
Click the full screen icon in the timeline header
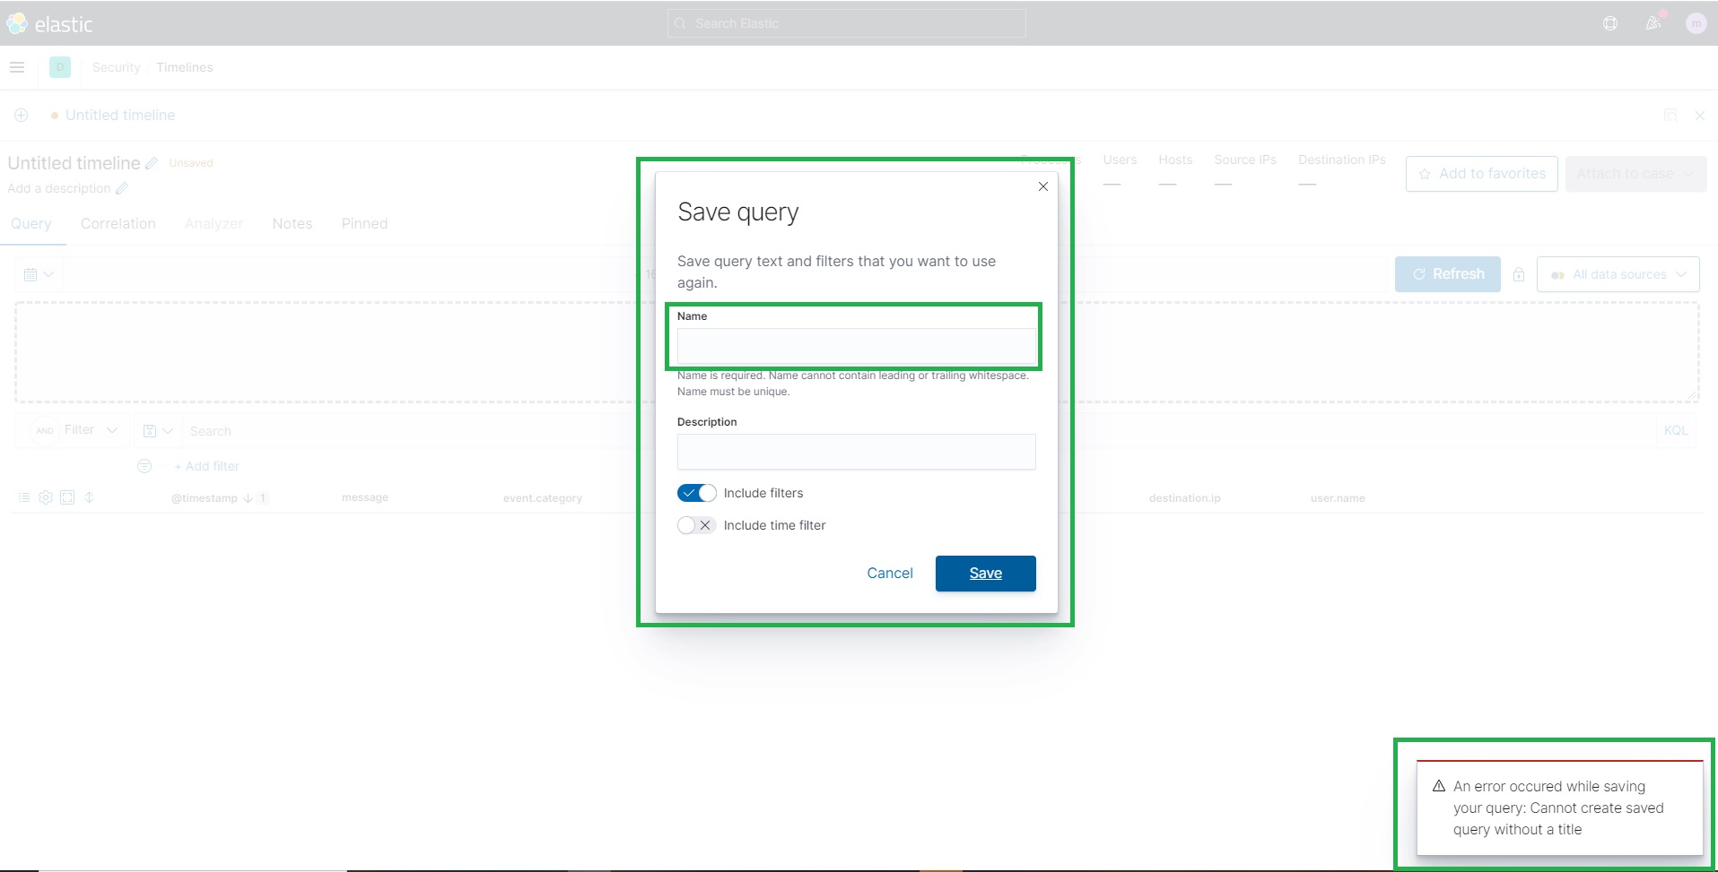click(x=67, y=497)
